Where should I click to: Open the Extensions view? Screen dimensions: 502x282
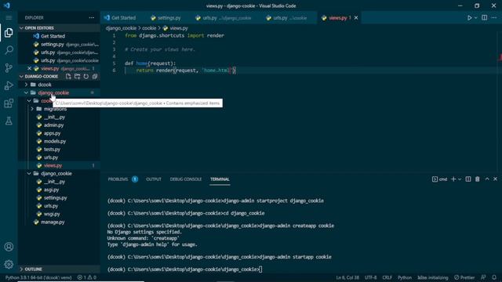pyautogui.click(x=9, y=103)
